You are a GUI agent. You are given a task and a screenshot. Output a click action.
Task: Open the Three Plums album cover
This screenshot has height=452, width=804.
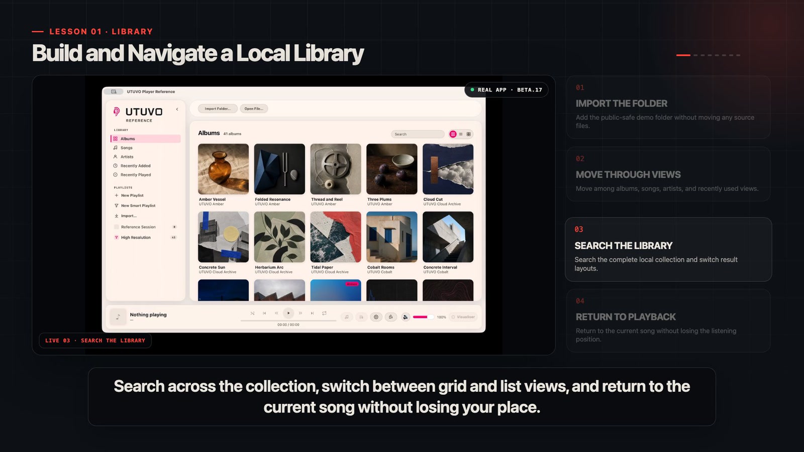coord(392,169)
